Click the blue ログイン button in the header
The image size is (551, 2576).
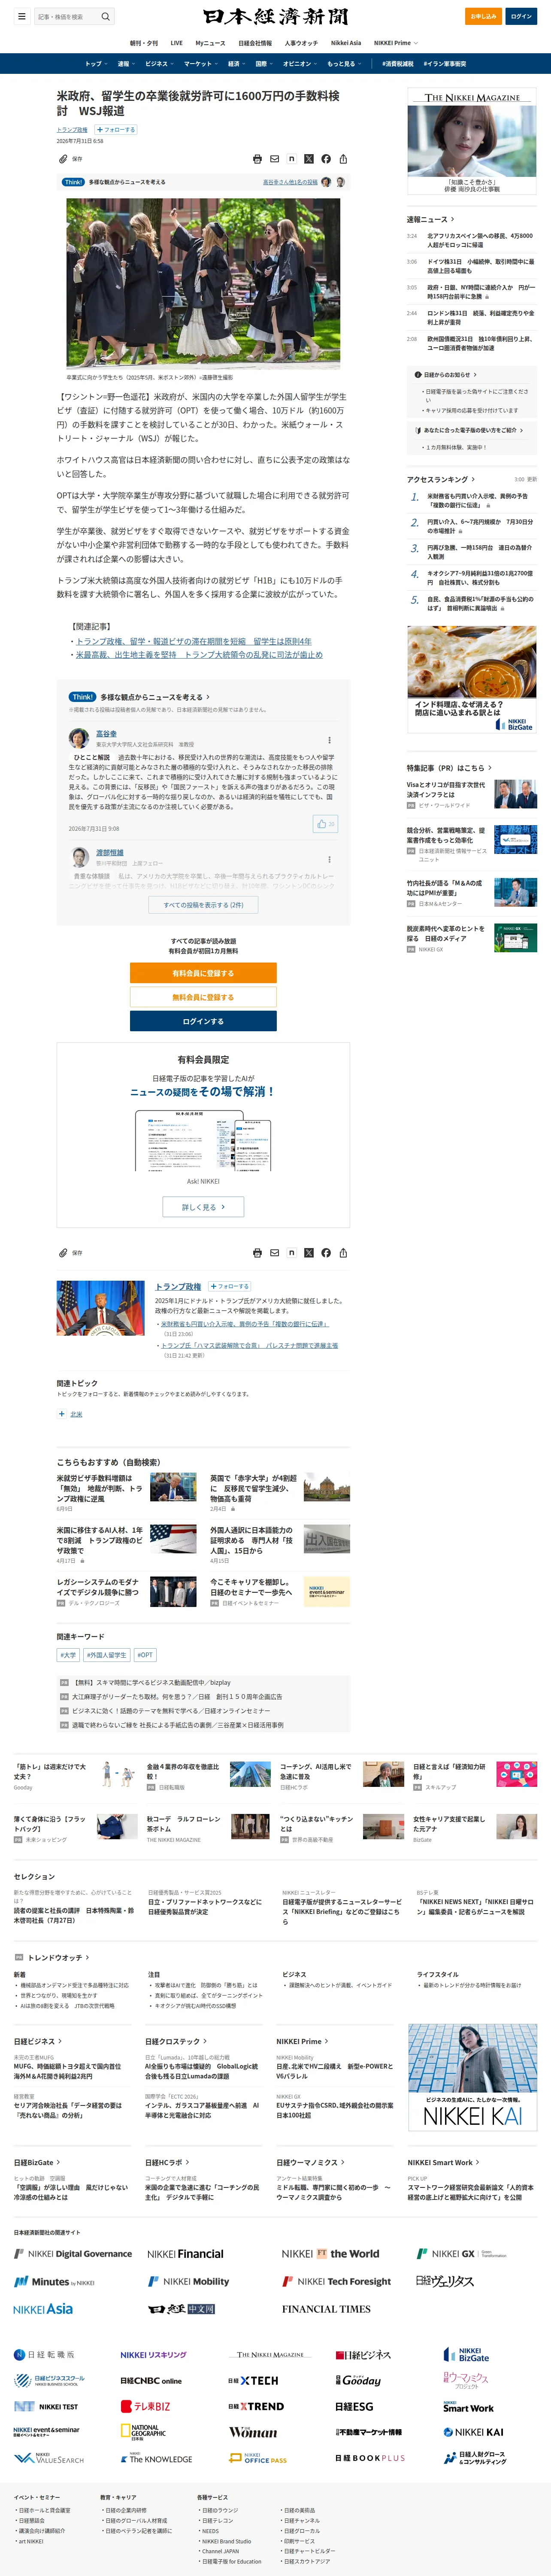(521, 16)
